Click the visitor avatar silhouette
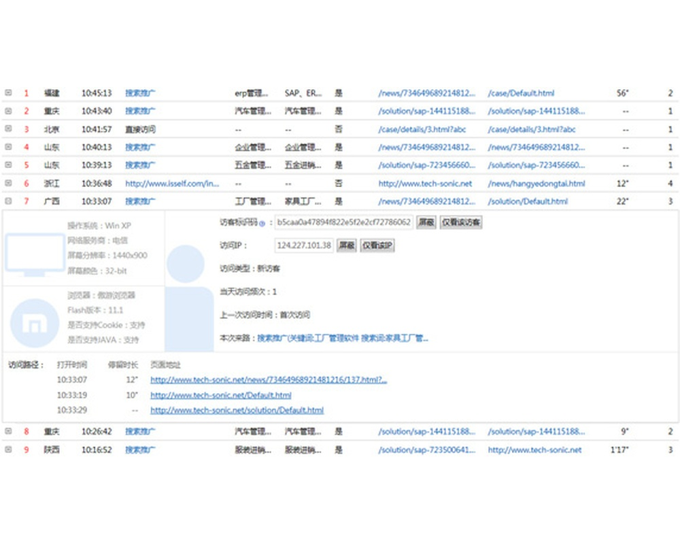Screen dimensions: 680x544 pyautogui.click(x=188, y=298)
